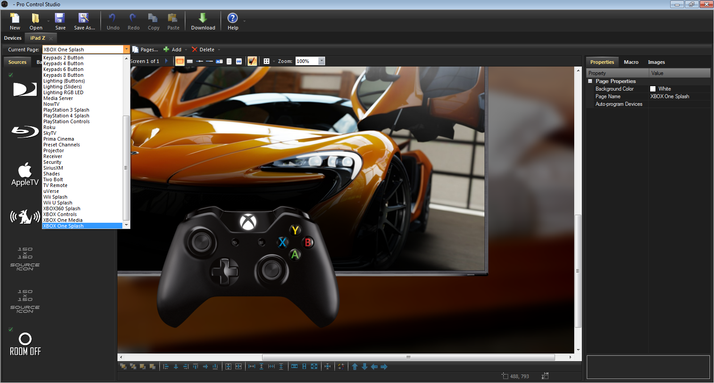Collapse the Page Properties section
The width and height of the screenshot is (714, 383).
pyautogui.click(x=590, y=81)
